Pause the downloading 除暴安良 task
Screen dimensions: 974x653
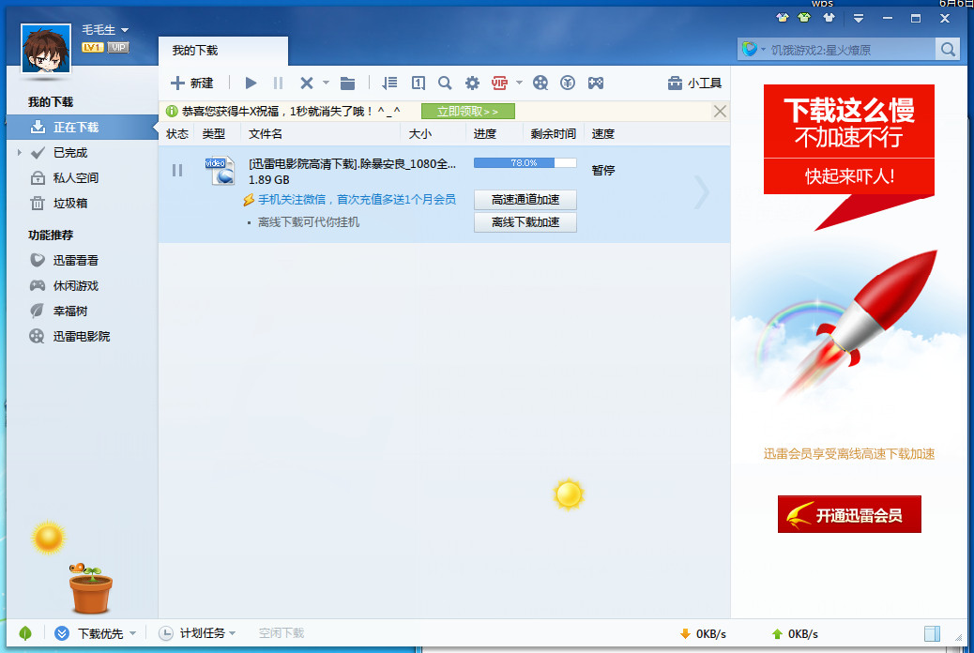pos(176,170)
